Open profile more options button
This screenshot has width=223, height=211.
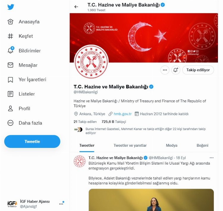click(x=165, y=70)
